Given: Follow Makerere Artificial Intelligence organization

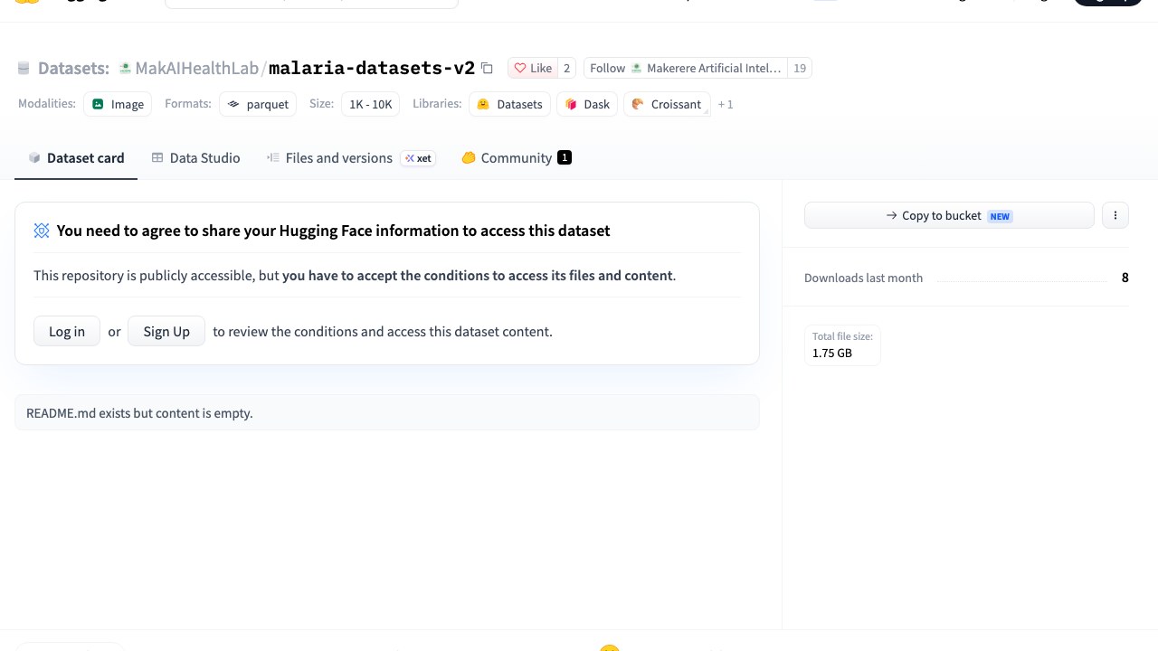Looking at the screenshot, I should pyautogui.click(x=686, y=68).
